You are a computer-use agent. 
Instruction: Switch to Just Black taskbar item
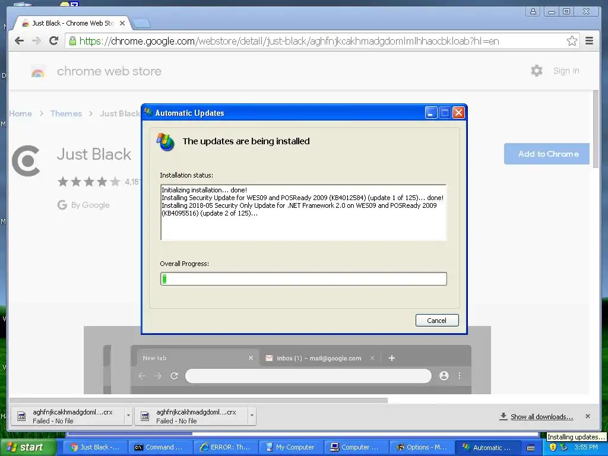click(x=96, y=447)
